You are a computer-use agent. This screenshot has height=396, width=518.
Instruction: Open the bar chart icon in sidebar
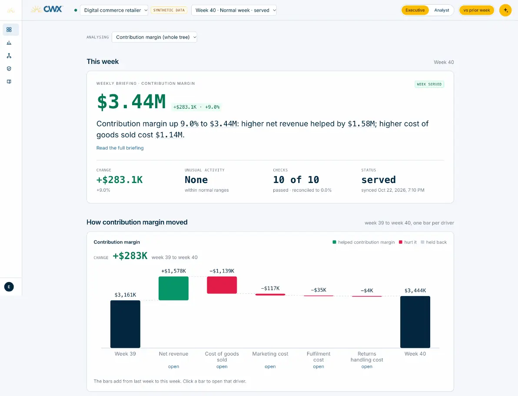(x=9, y=43)
